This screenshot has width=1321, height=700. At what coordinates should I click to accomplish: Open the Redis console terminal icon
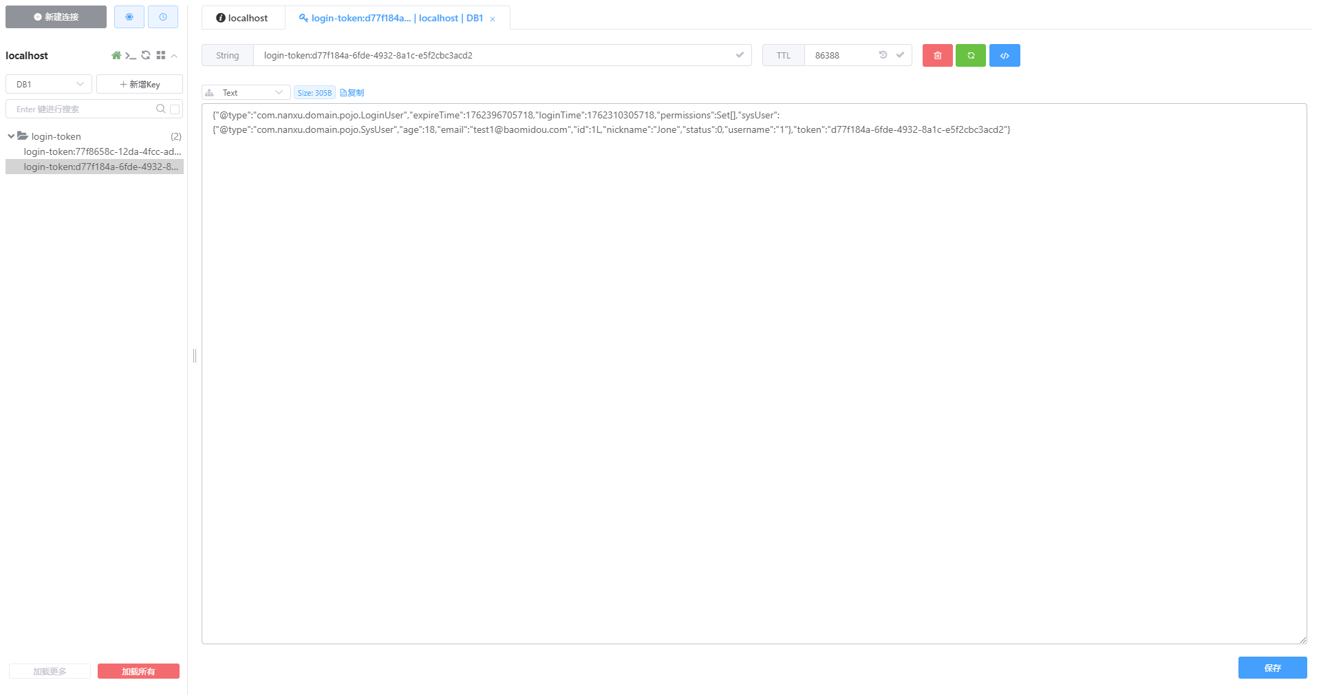131,56
